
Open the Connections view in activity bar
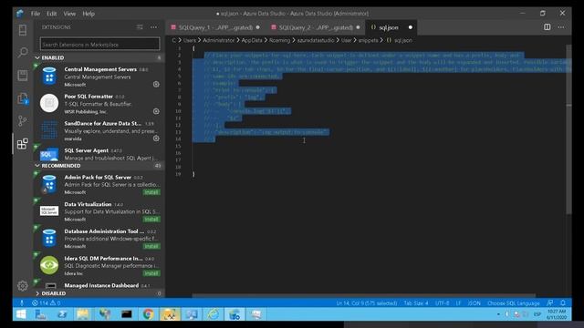tap(22, 30)
